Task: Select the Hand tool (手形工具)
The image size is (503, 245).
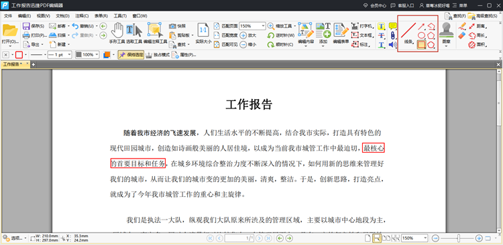Action: pos(117,33)
